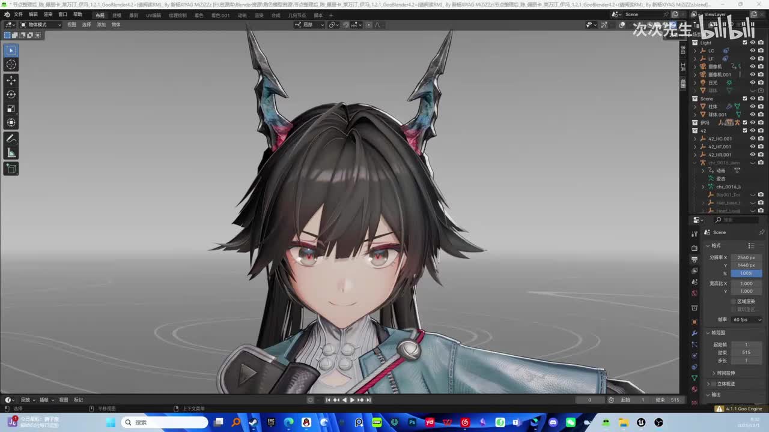
Task: Play the animation
Action: pos(352,400)
